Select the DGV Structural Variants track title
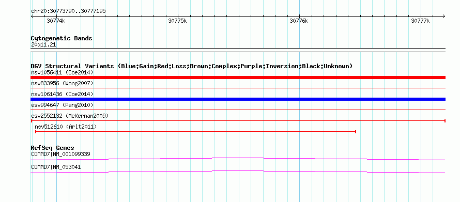Image resolution: width=460 pixels, height=202 pixels. click(x=192, y=66)
